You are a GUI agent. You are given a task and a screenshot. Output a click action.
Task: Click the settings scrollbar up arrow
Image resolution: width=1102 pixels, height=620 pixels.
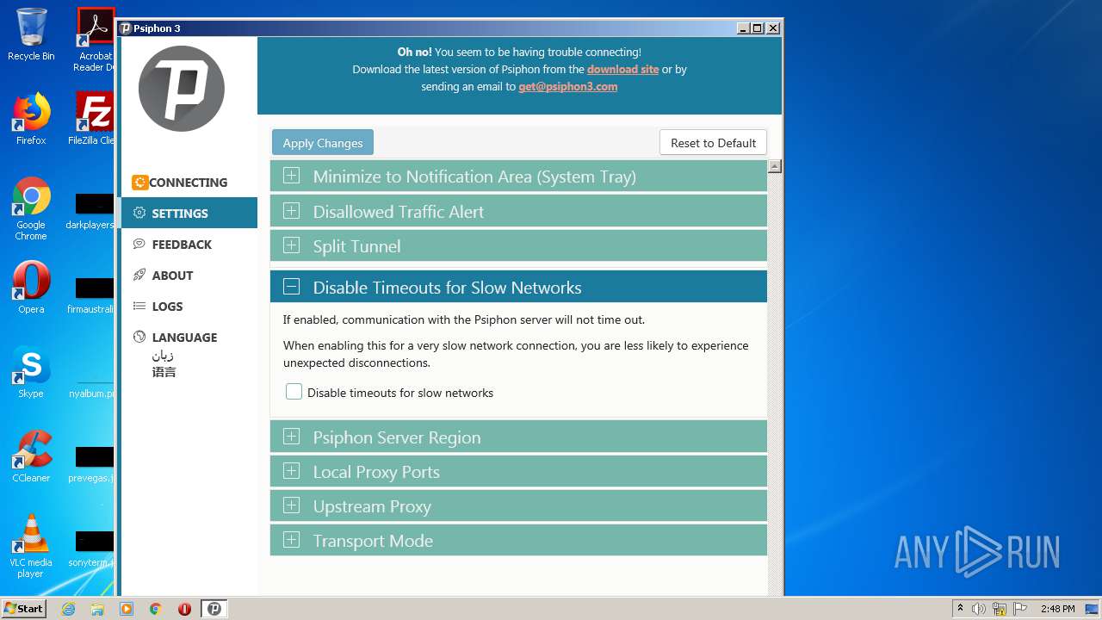tap(775, 166)
